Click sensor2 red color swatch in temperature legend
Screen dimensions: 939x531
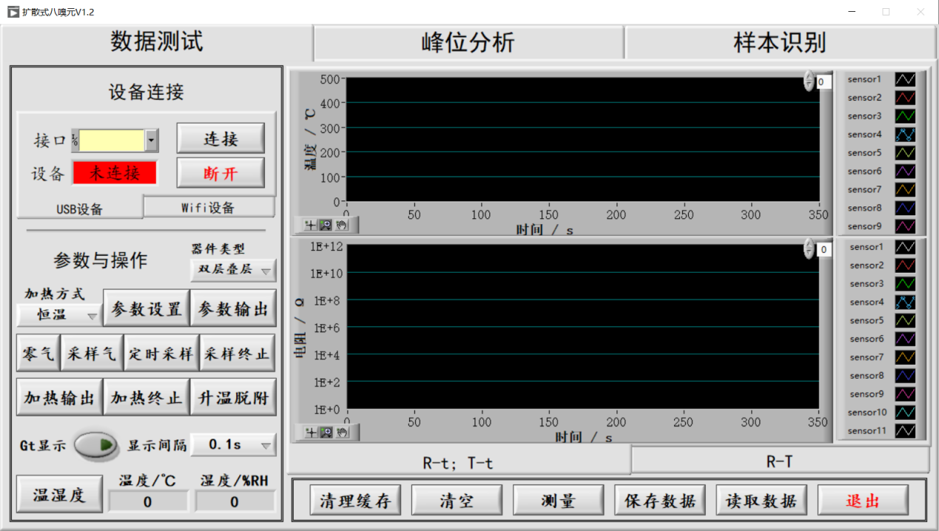tap(905, 98)
